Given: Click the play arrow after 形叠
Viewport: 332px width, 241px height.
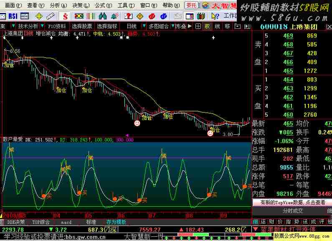Looking at the screenshot, I should click(x=190, y=26).
